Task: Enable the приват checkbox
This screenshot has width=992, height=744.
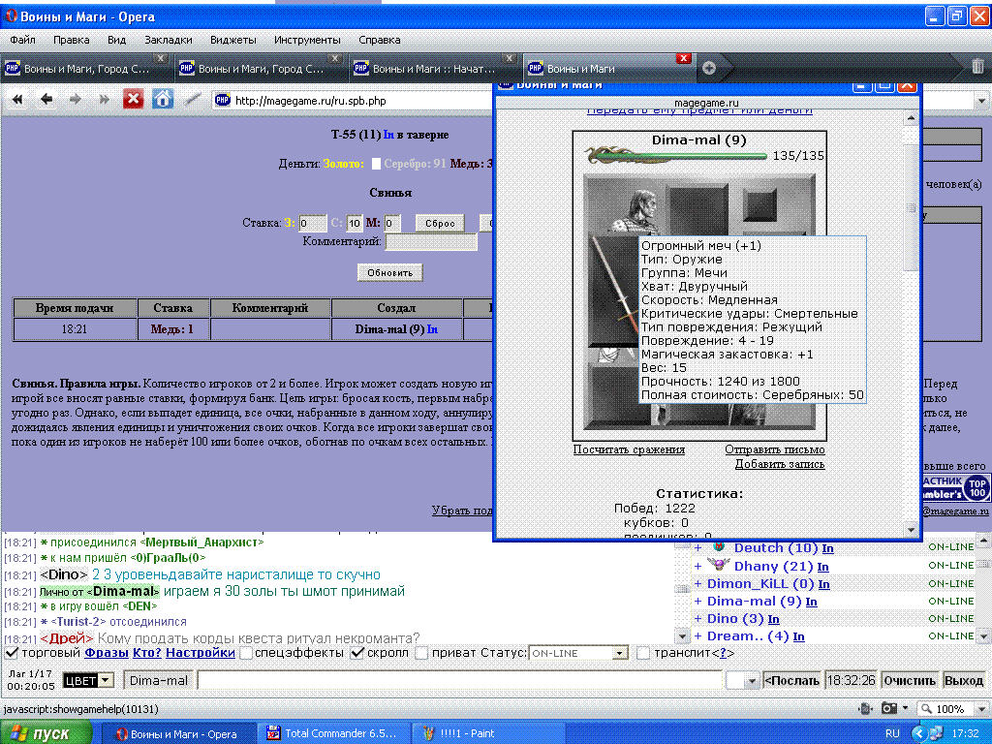Action: coord(421,653)
